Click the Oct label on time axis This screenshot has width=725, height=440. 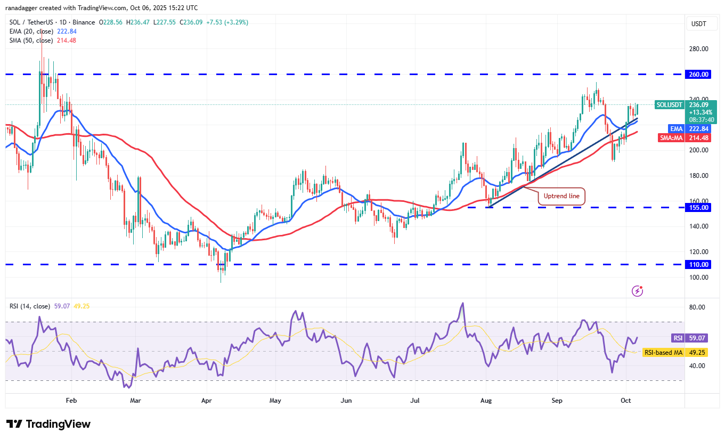626,400
